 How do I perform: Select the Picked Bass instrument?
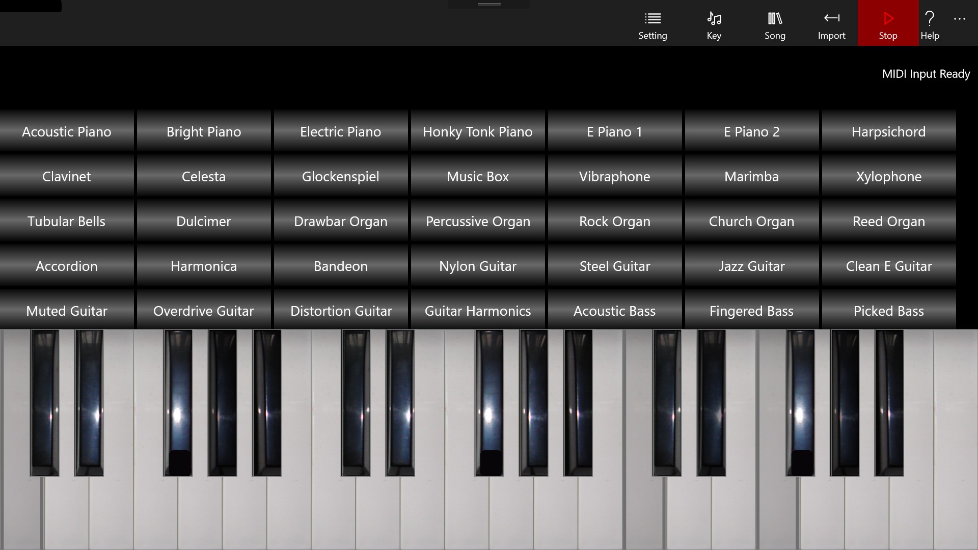[888, 311]
